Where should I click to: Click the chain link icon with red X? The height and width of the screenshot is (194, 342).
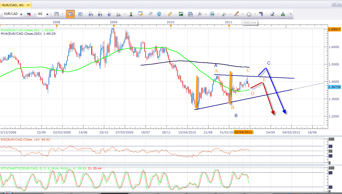pyautogui.click(x=29, y=14)
